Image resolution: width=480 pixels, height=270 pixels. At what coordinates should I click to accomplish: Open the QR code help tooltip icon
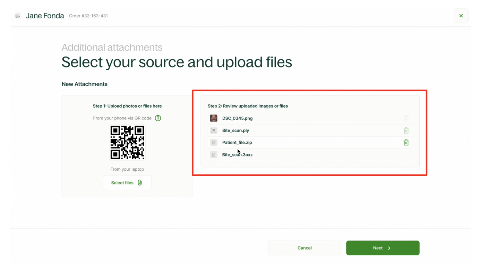coord(158,118)
